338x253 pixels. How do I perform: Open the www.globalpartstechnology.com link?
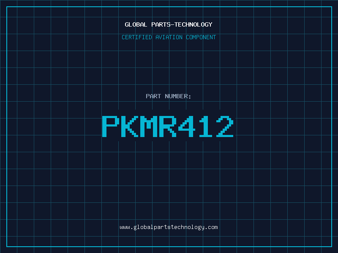click(x=169, y=227)
